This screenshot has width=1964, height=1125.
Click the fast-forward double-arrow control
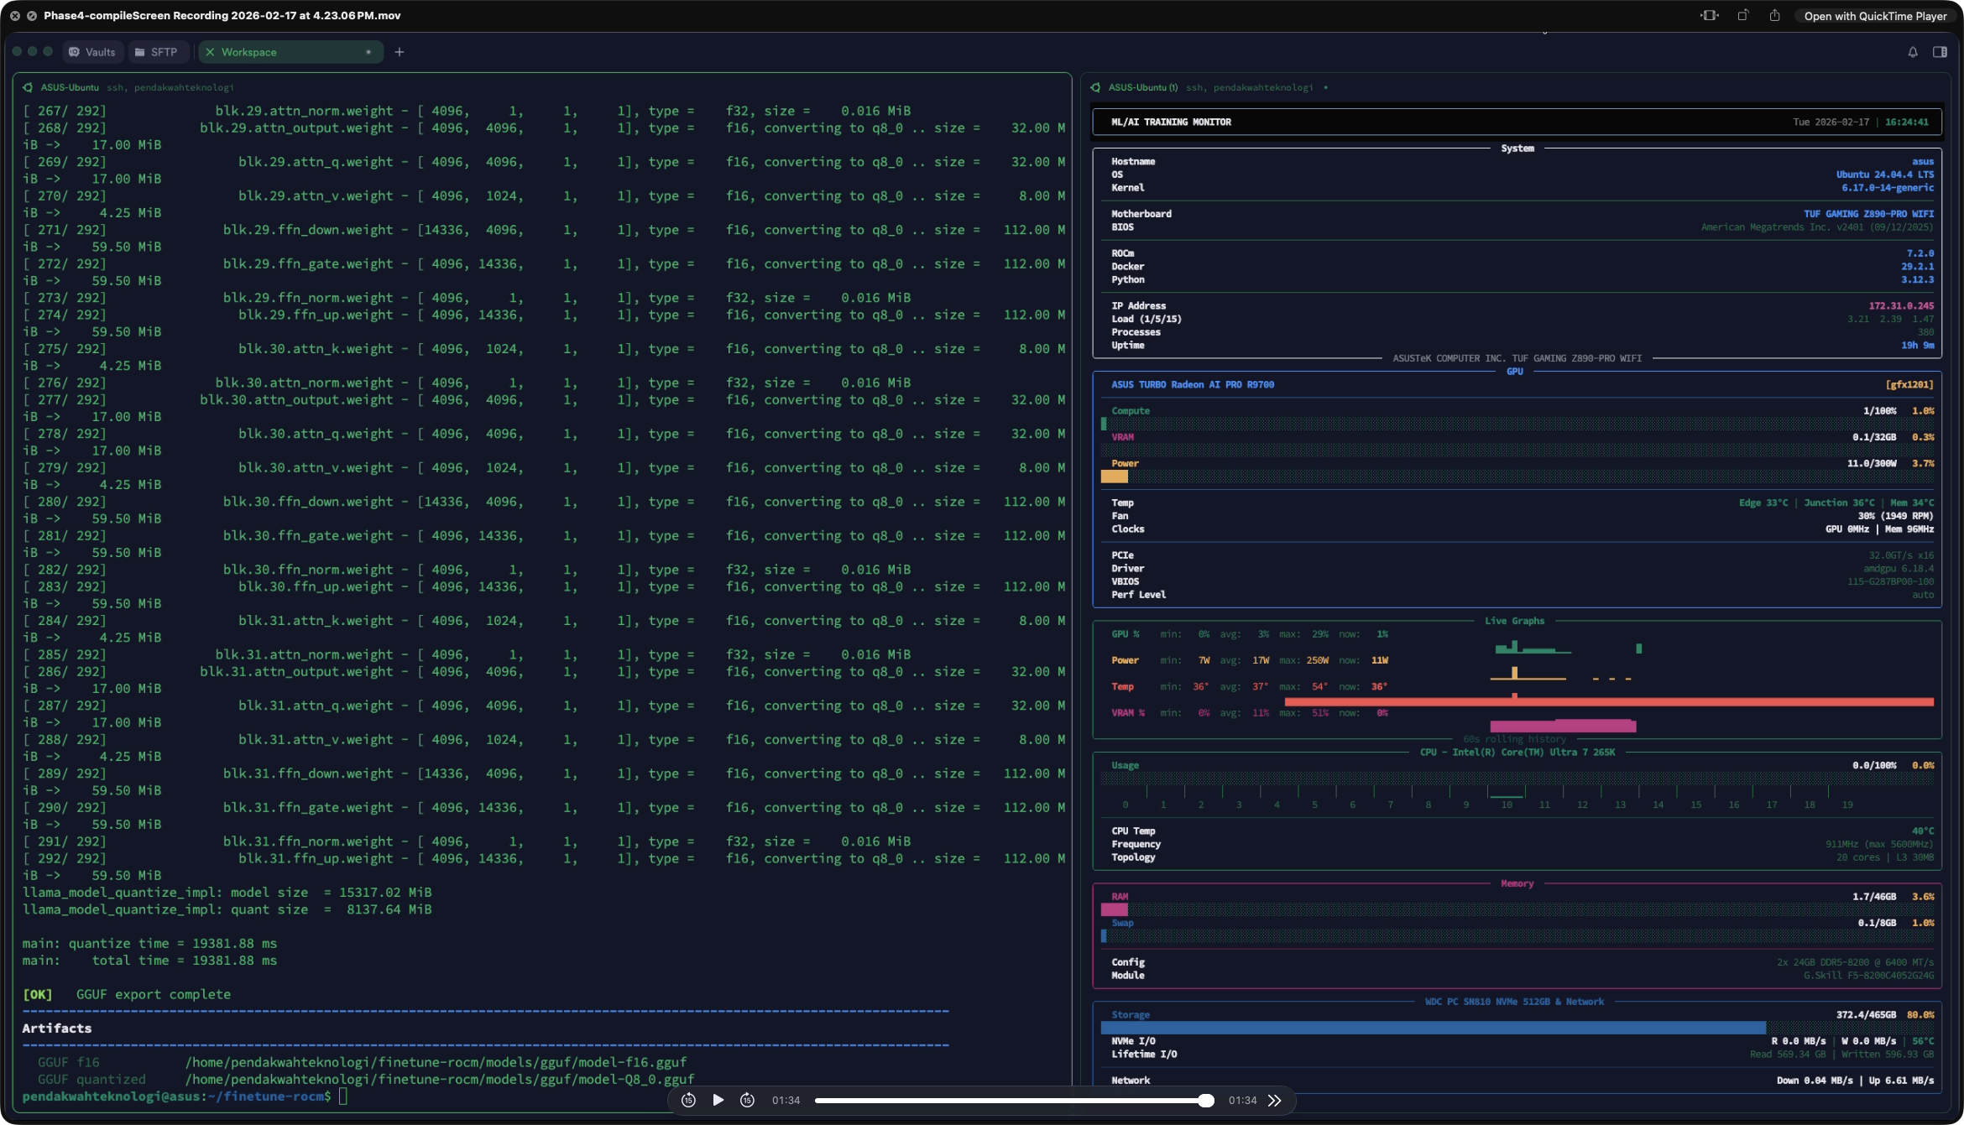coord(1274,1100)
